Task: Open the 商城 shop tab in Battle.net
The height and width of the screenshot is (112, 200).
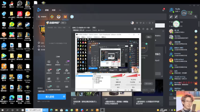Action: tap(53, 10)
